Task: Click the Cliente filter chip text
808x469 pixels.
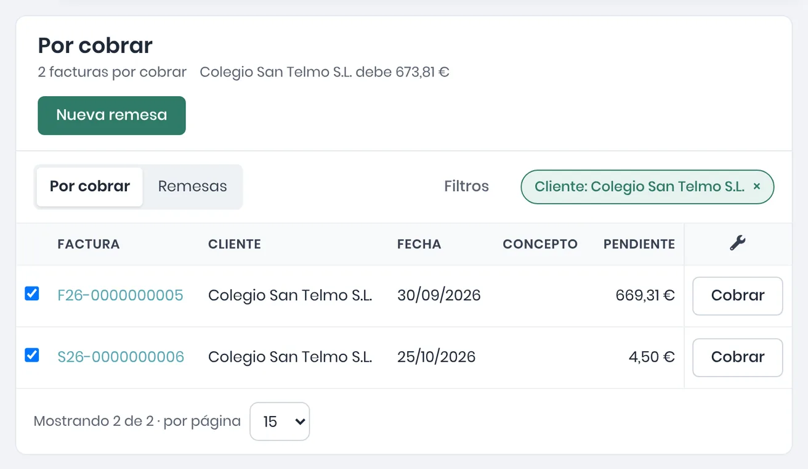Action: [639, 186]
